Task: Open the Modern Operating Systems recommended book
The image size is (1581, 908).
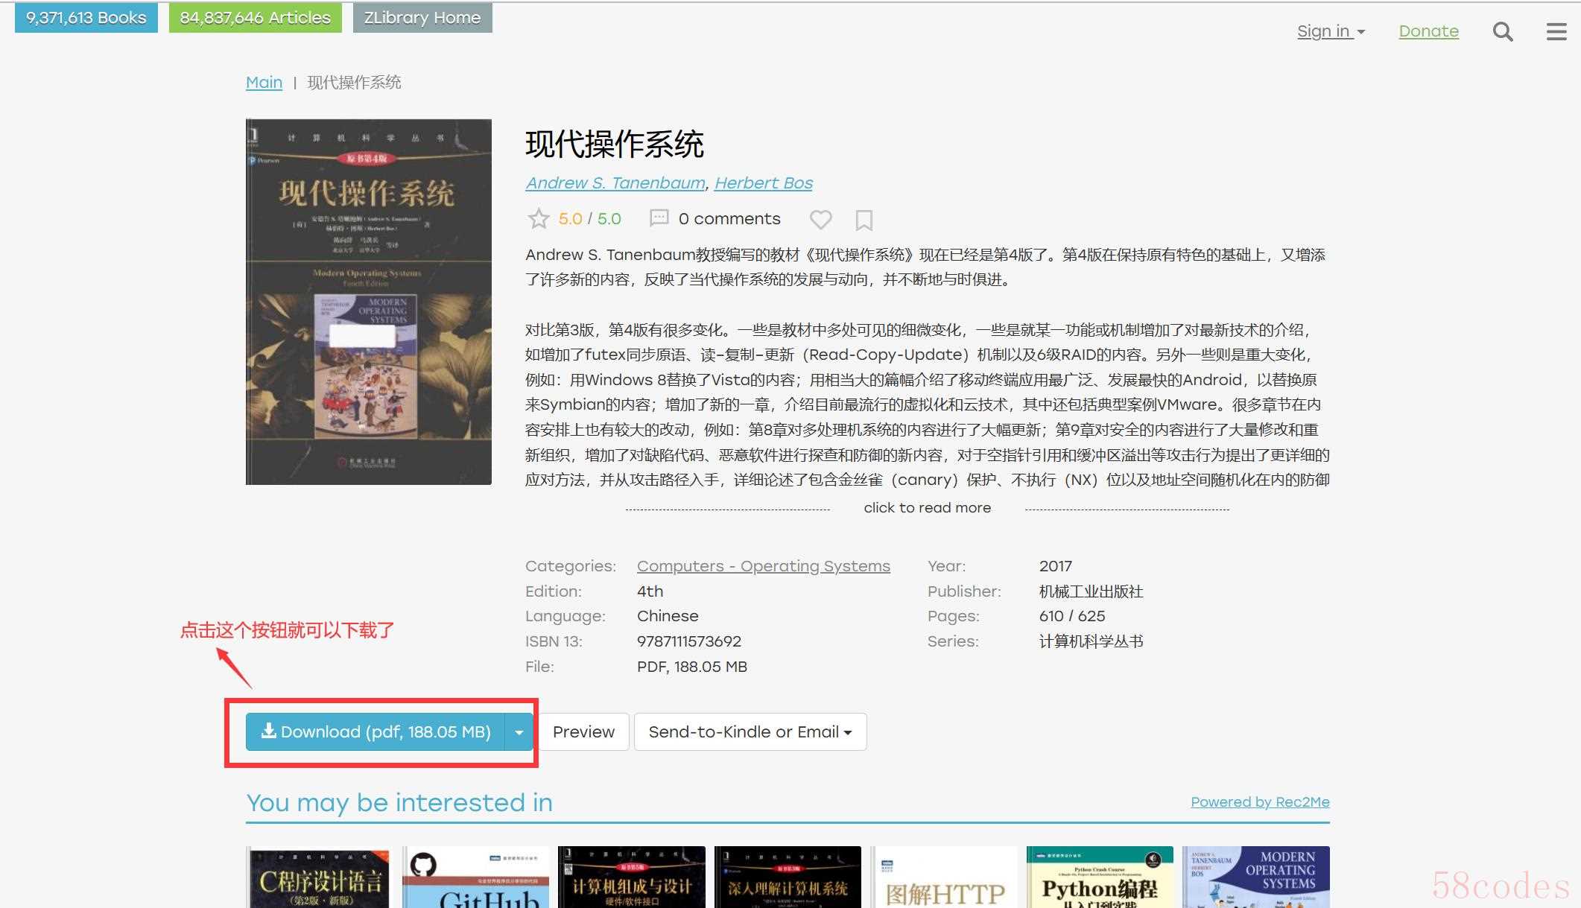Action: 1256,877
